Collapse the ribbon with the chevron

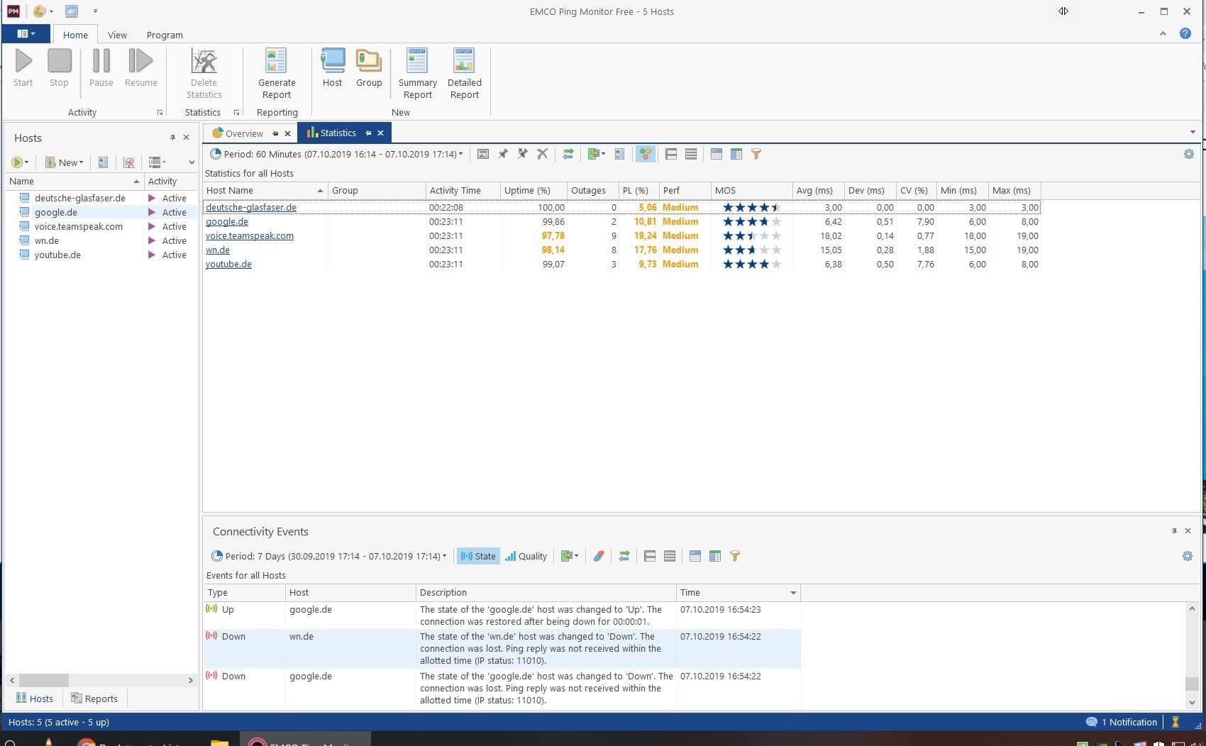1163,33
